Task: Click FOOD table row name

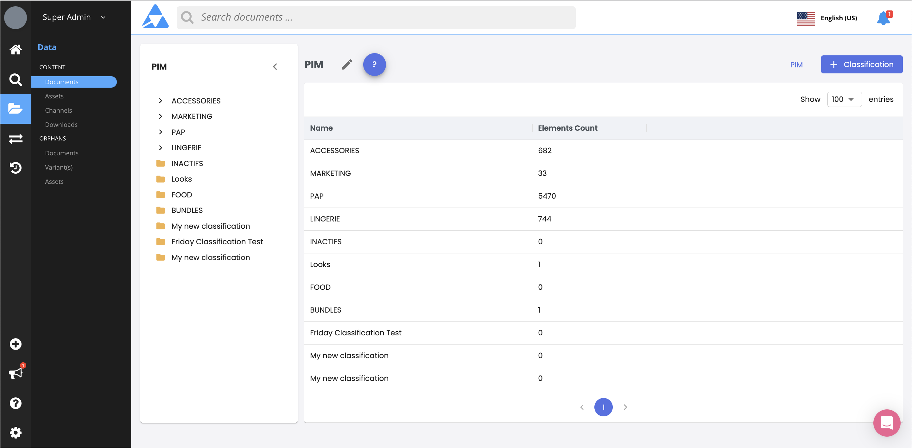Action: (x=320, y=287)
